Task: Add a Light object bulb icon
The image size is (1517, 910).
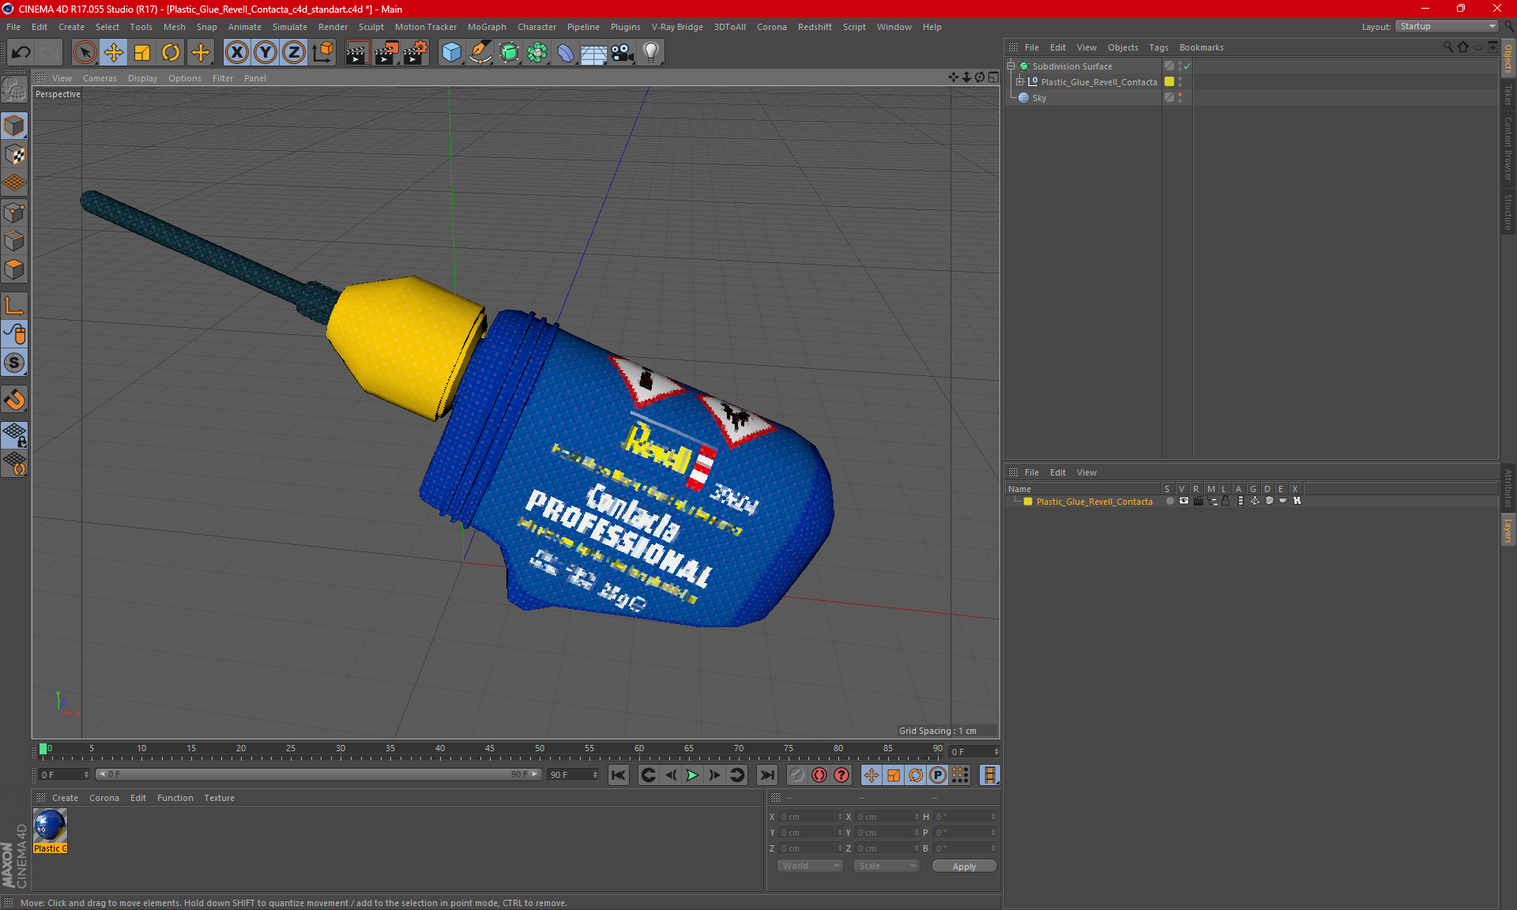Action: point(650,53)
